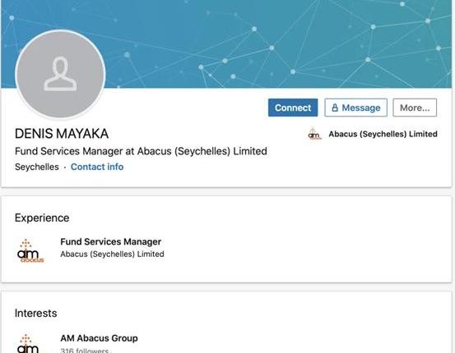Select the DENIS MAYAKA profile name
Image resolution: width=455 pixels, height=353 pixels.
[x=62, y=134]
